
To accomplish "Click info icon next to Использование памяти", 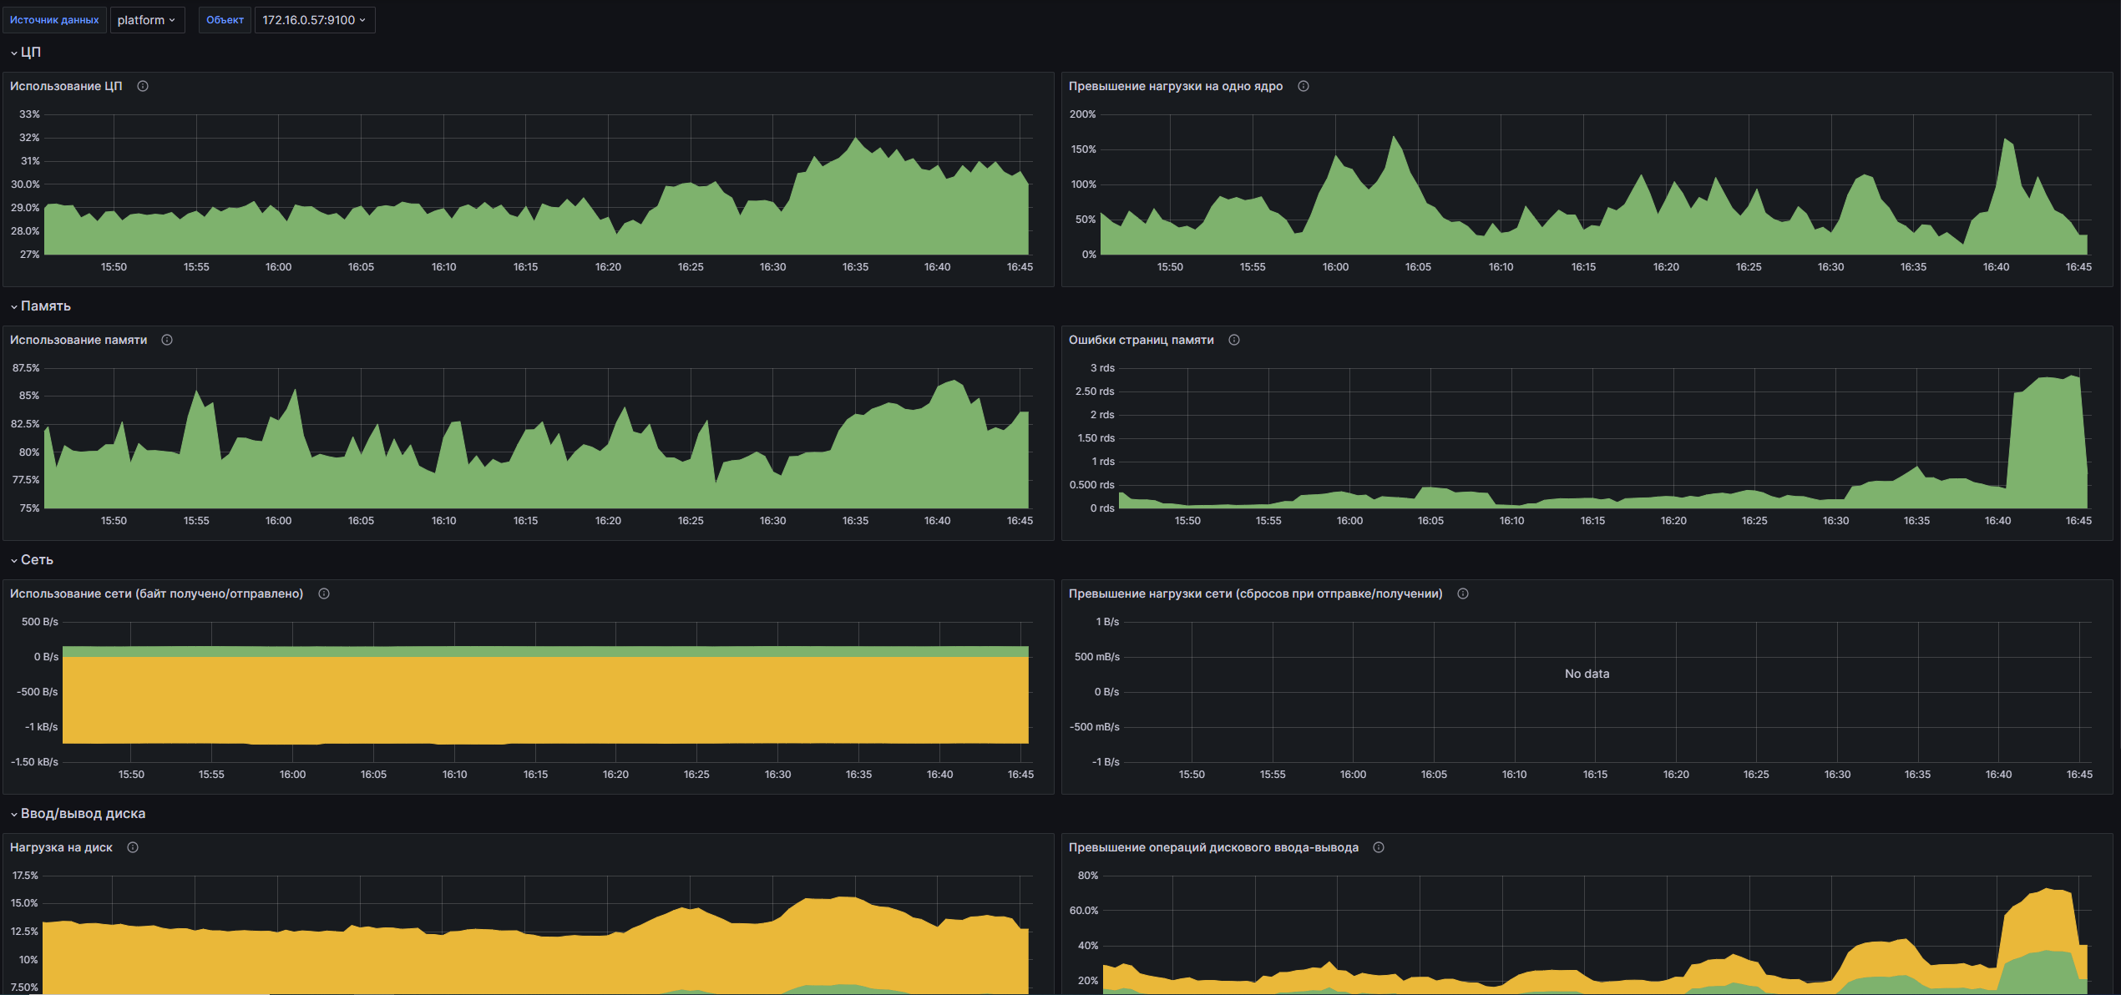I will pos(167,340).
